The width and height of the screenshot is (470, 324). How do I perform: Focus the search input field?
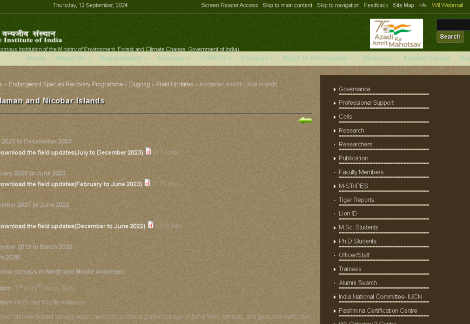click(453, 25)
